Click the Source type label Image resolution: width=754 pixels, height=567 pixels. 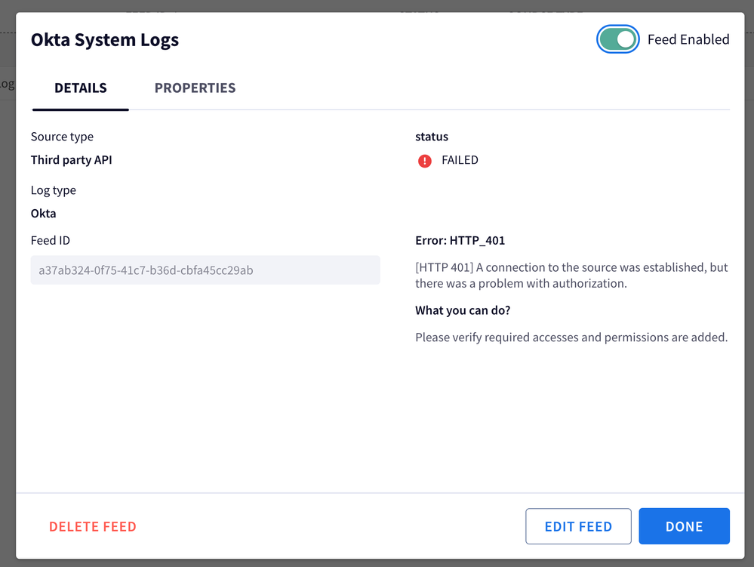point(62,137)
